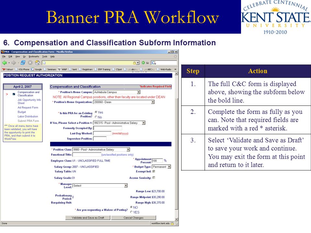Open the forward button history arrow
The width and height of the screenshot is (311, 233).
(18, 63)
